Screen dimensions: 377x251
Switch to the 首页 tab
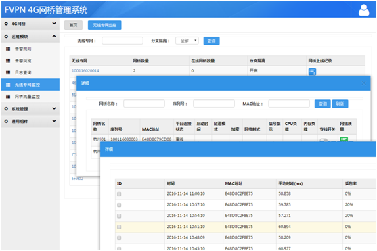[73, 25]
